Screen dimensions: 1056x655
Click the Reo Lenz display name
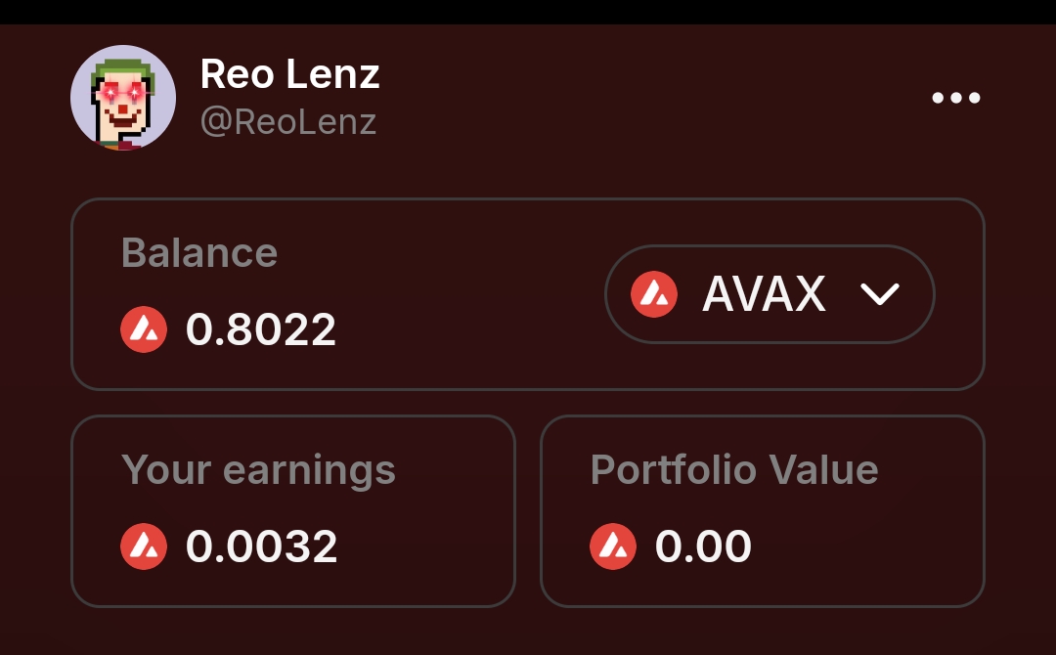(x=289, y=74)
